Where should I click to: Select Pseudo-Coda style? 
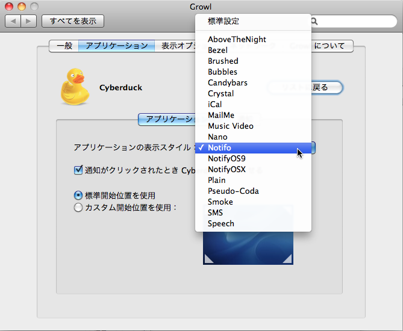click(x=253, y=191)
